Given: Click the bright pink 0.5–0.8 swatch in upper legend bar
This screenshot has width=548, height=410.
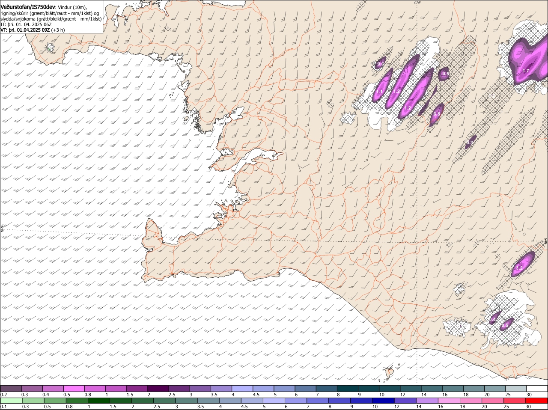Looking at the screenshot, I should tap(74, 389).
